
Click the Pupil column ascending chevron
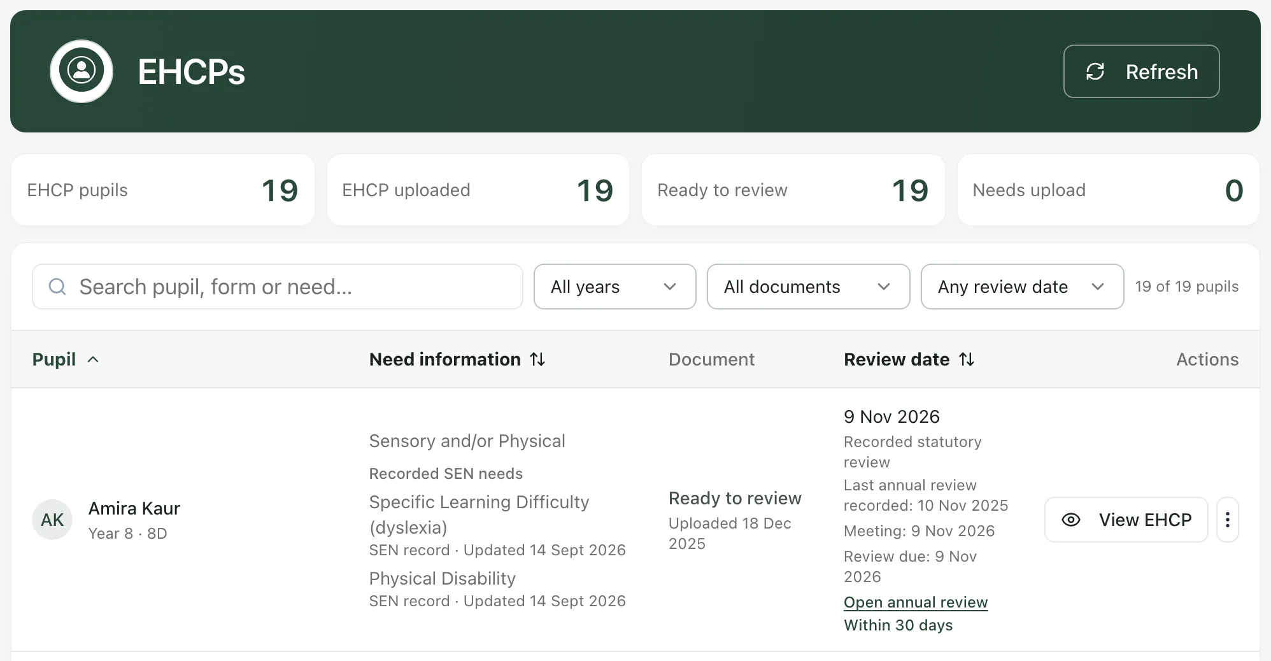(x=93, y=359)
